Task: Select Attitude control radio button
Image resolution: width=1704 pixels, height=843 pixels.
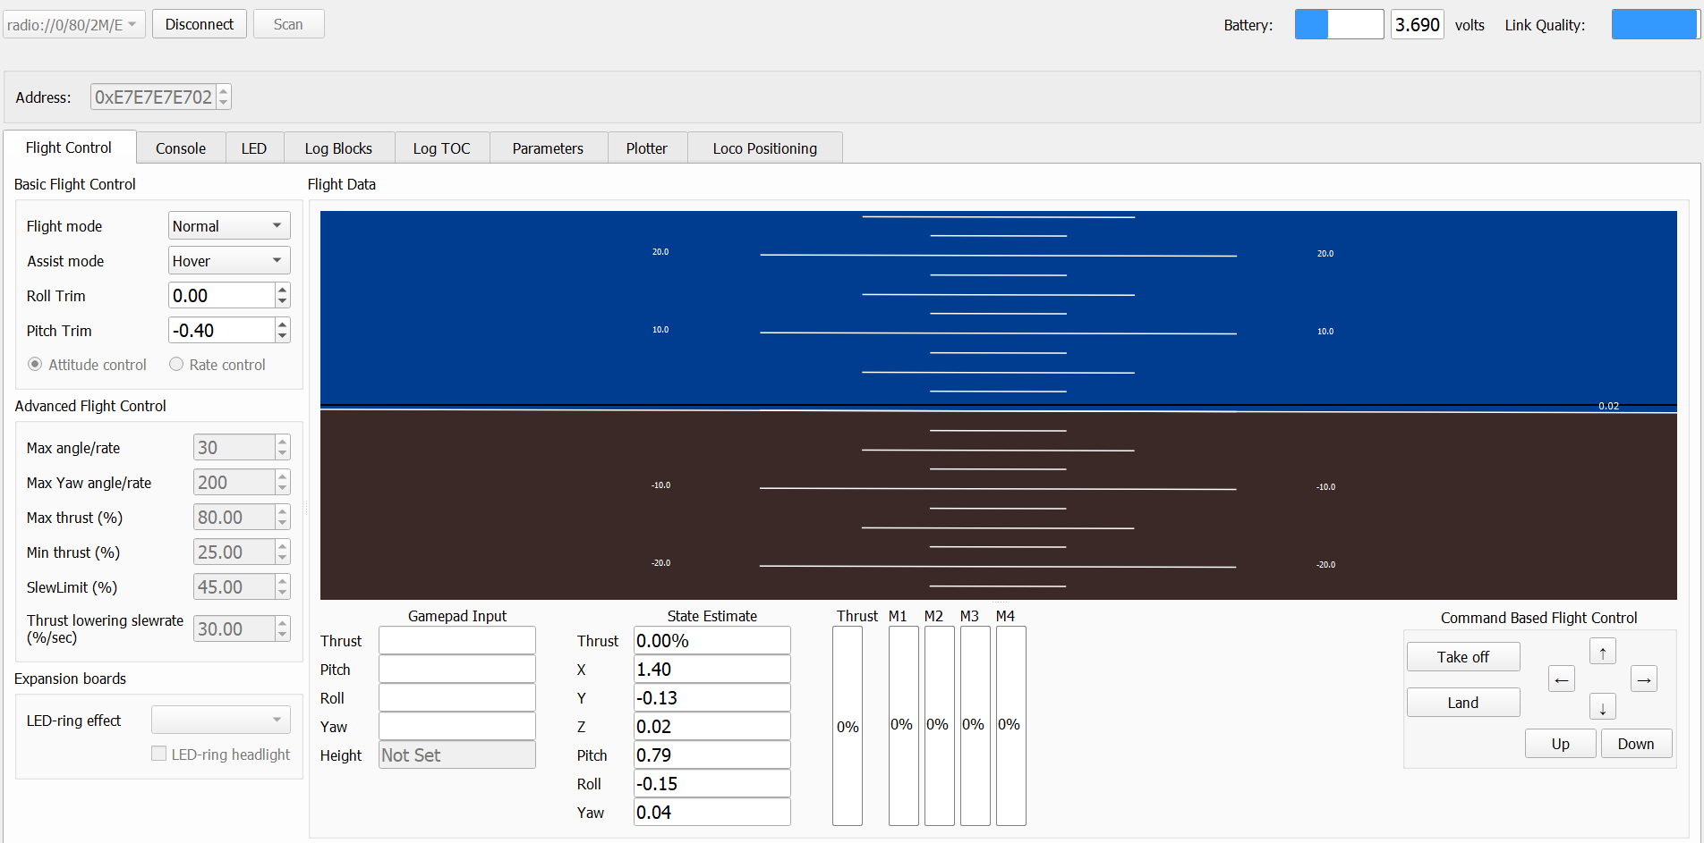Action: (35, 365)
